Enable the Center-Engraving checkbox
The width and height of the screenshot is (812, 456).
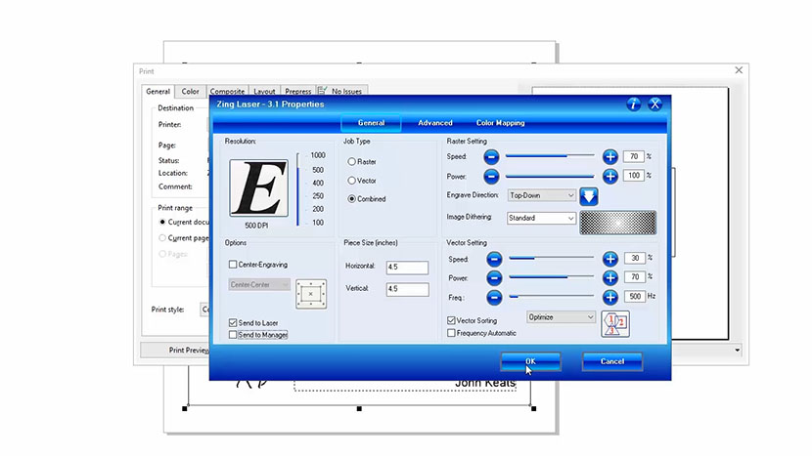point(233,265)
